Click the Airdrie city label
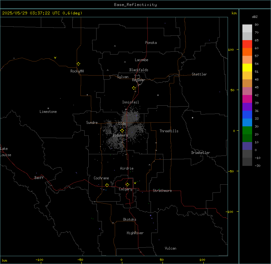 127,168
